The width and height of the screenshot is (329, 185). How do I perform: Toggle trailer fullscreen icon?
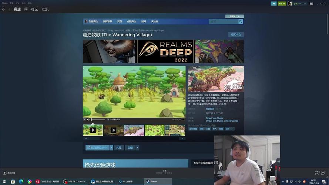pos(183,120)
